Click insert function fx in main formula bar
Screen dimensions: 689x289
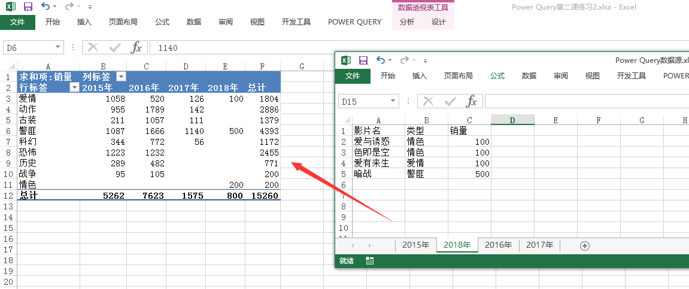[x=136, y=47]
